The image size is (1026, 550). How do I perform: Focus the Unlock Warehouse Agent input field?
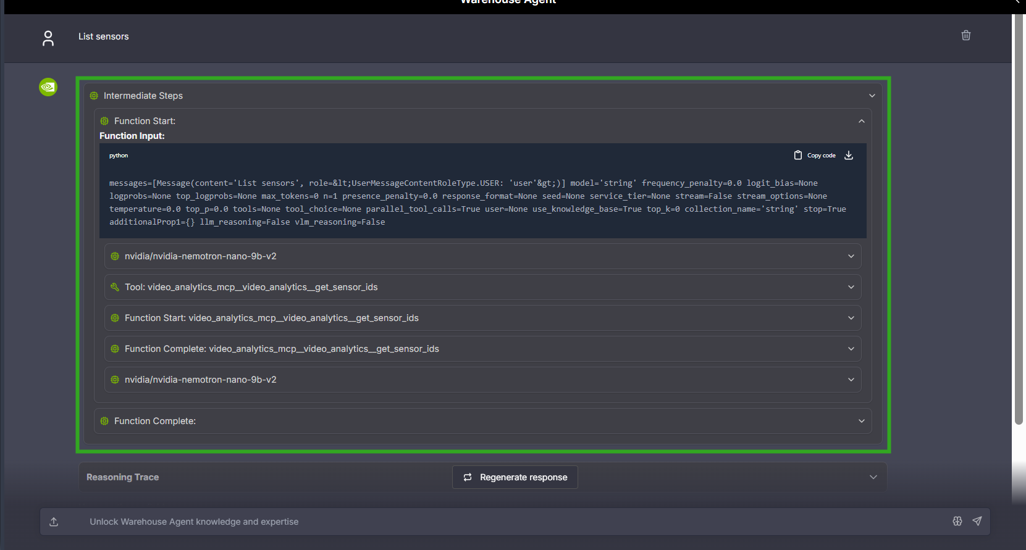(494, 522)
